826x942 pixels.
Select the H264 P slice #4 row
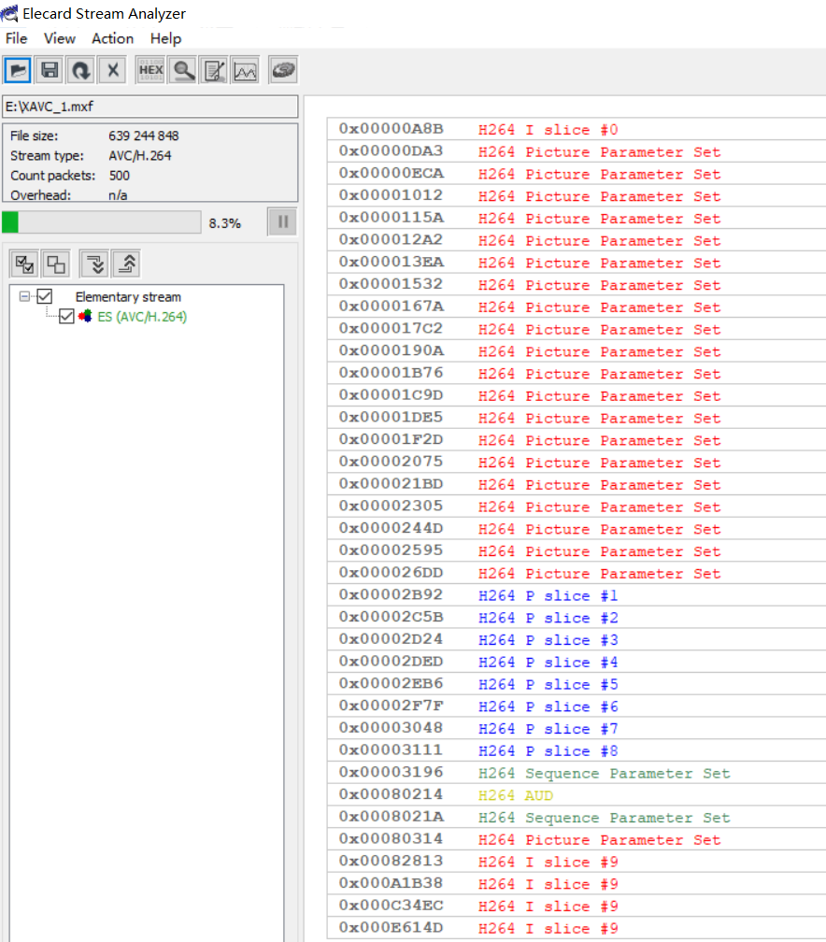(x=577, y=662)
